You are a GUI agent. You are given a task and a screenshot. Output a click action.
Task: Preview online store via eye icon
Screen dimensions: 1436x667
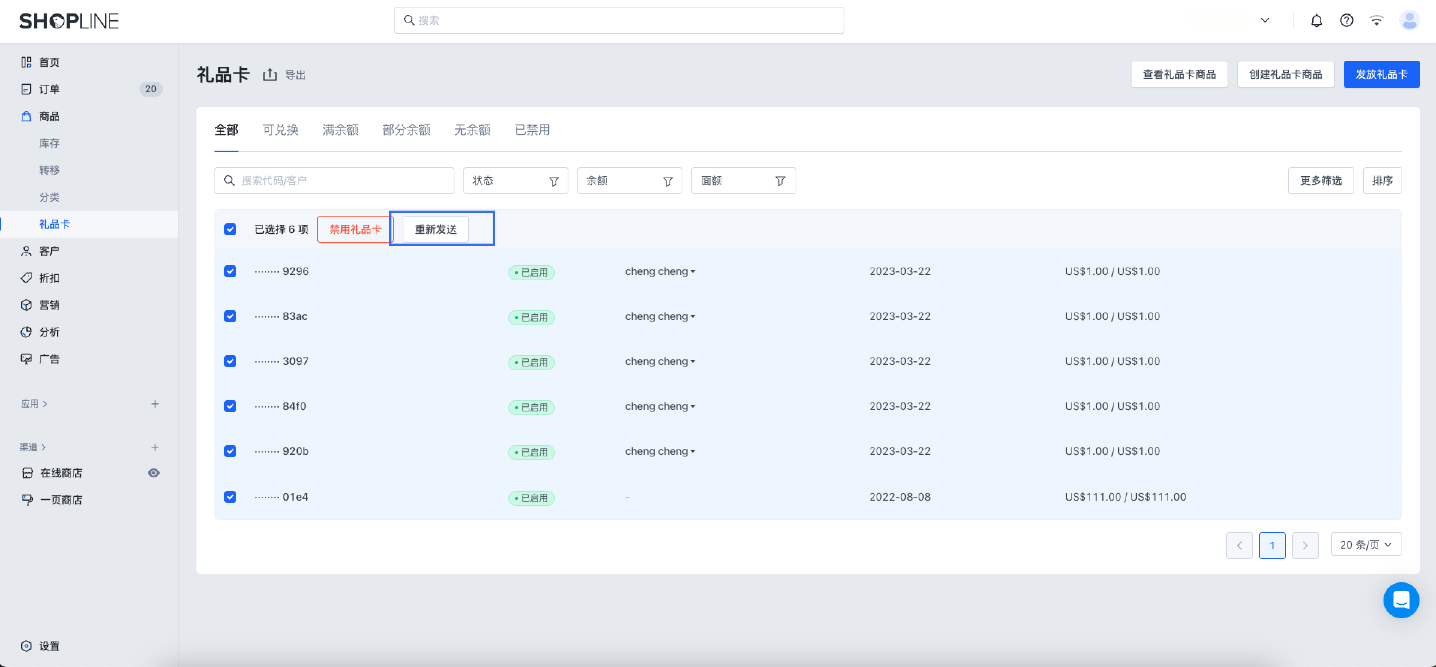(154, 473)
